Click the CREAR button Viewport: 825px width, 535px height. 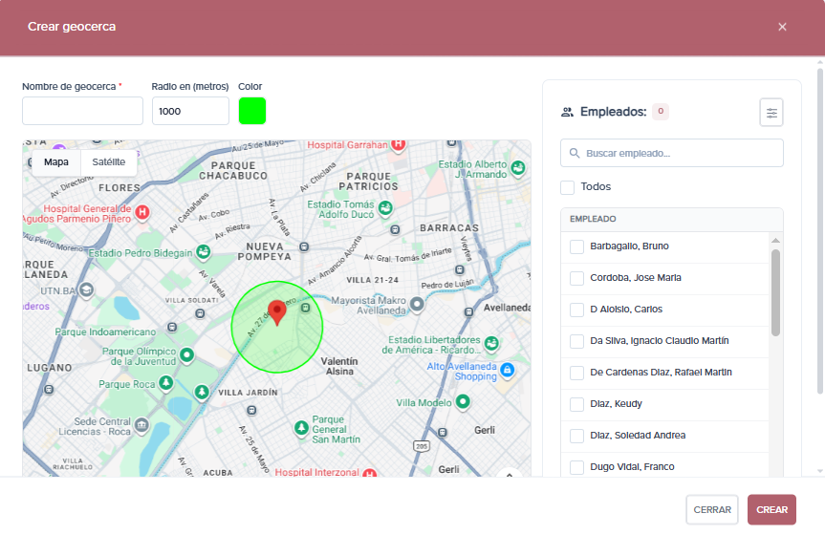click(771, 510)
